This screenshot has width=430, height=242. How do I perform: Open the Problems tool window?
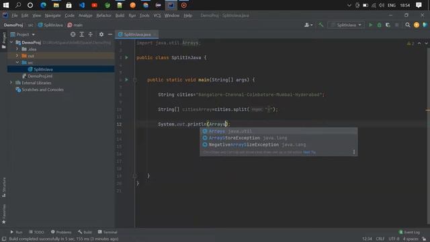[61, 232]
